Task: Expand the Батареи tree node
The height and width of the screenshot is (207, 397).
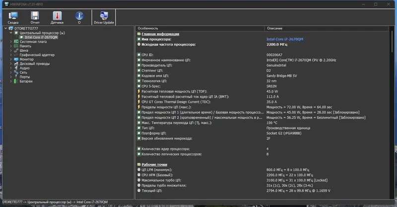Action: [x=11, y=81]
